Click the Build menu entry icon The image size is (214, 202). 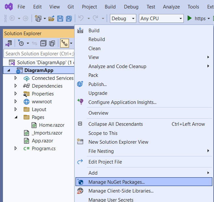[80, 30]
